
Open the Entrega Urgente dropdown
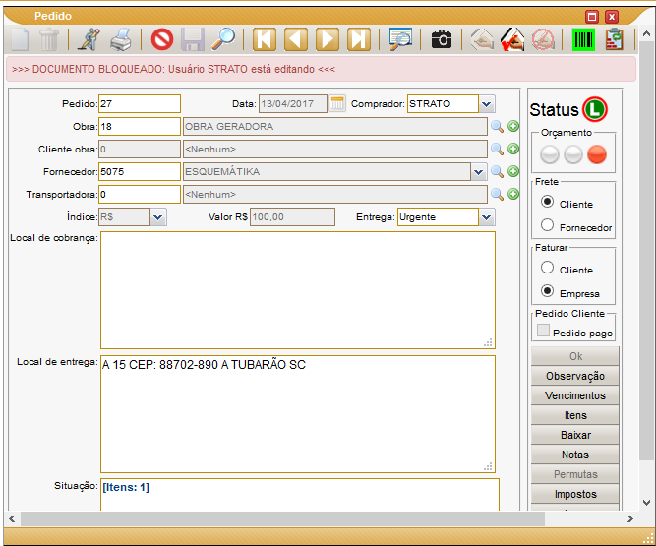486,217
